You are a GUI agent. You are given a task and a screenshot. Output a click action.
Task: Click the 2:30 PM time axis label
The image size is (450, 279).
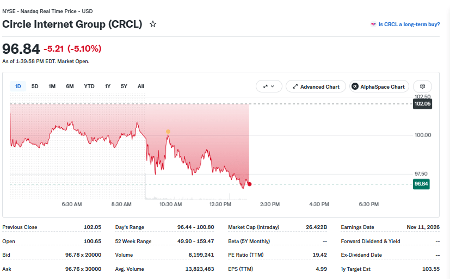[x=270, y=204]
